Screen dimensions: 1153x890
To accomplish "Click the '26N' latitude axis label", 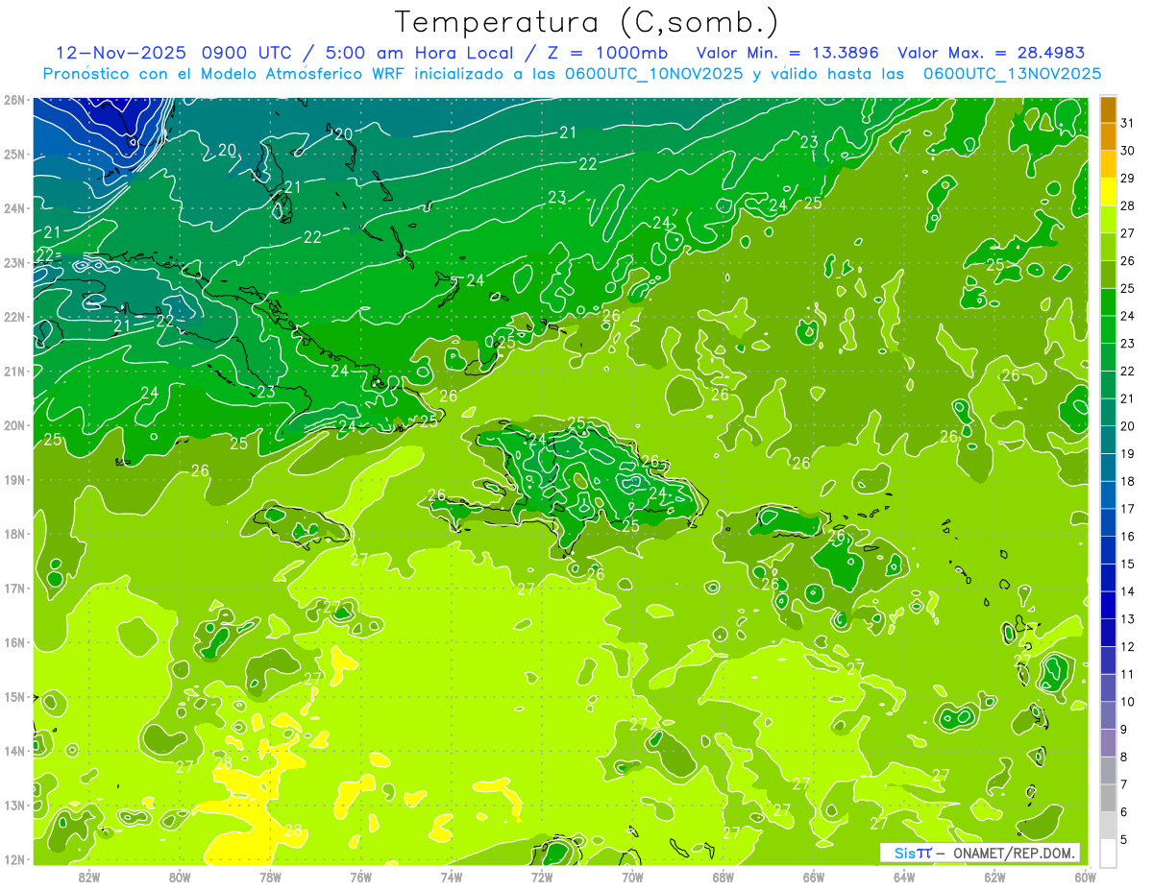I will (14, 100).
